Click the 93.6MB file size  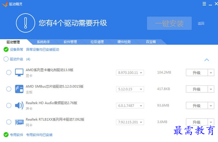click(163, 105)
